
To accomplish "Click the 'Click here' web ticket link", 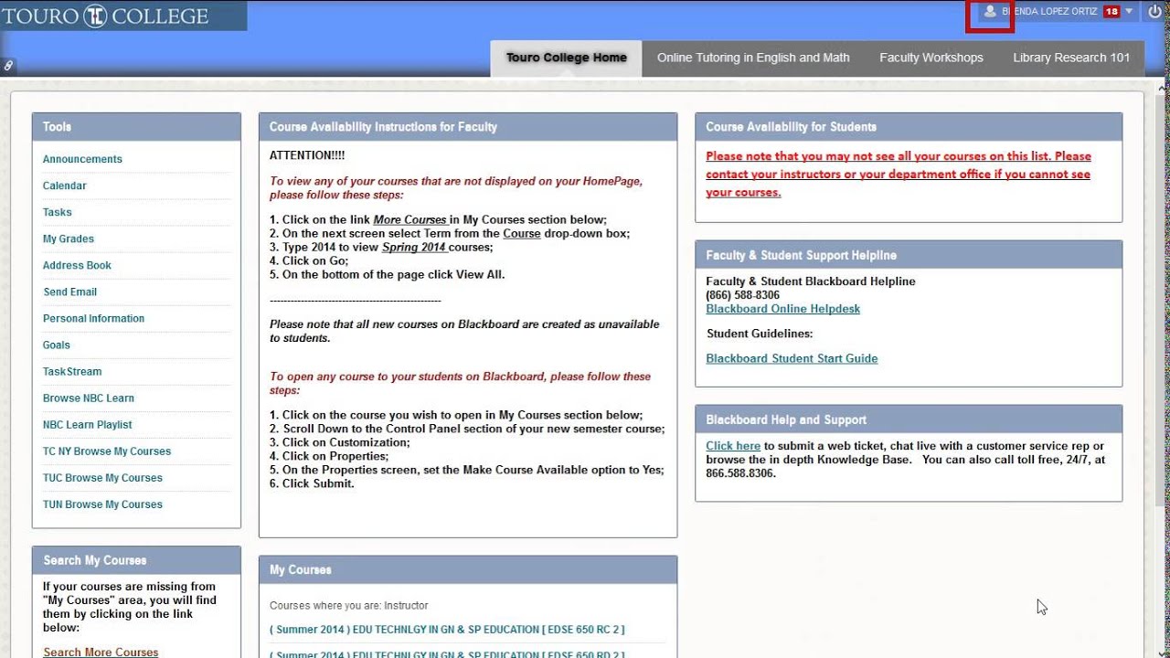I will [733, 446].
